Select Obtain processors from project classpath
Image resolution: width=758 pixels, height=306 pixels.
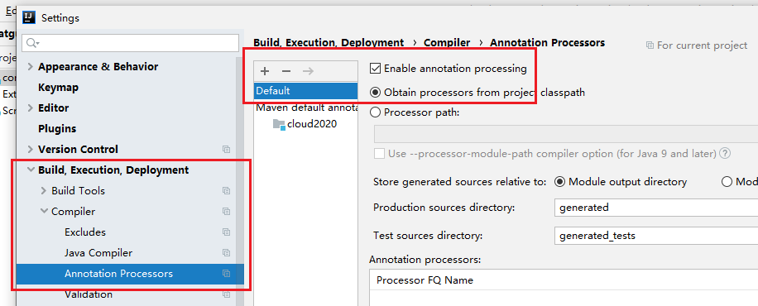(375, 93)
